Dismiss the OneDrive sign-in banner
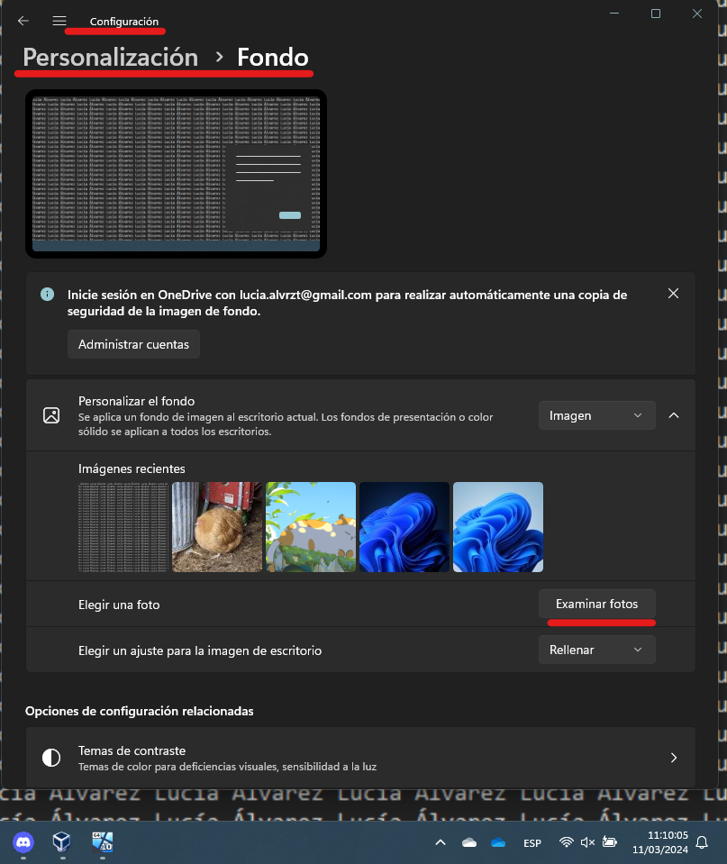This screenshot has width=727, height=864. tap(673, 294)
